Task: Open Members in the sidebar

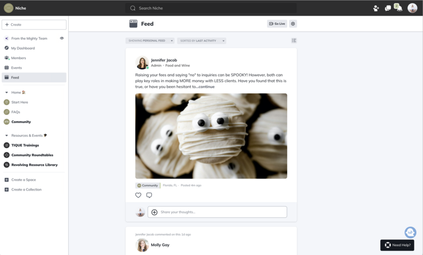Action: point(19,58)
